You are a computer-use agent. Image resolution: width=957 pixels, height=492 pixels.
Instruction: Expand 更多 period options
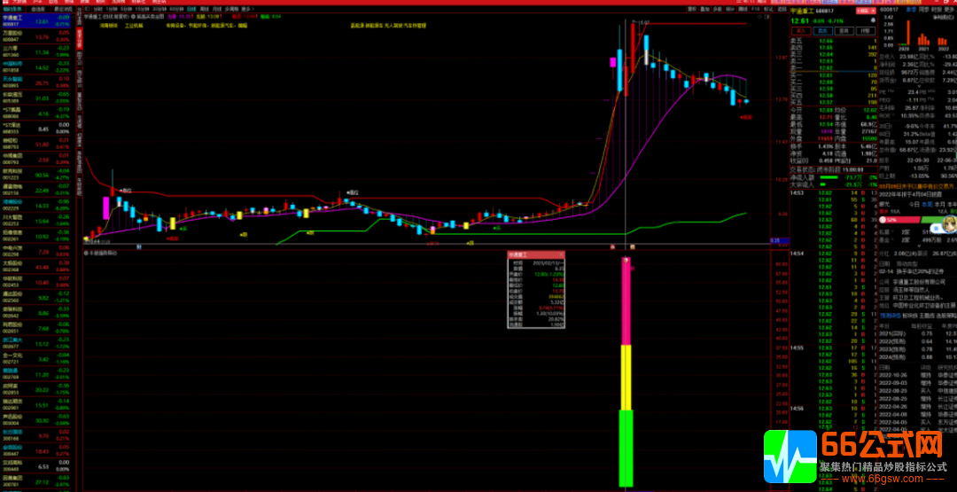[246, 10]
